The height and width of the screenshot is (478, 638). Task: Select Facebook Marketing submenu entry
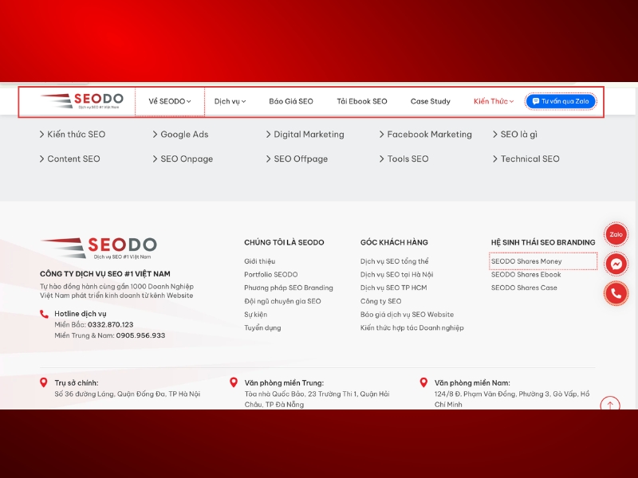tap(425, 134)
